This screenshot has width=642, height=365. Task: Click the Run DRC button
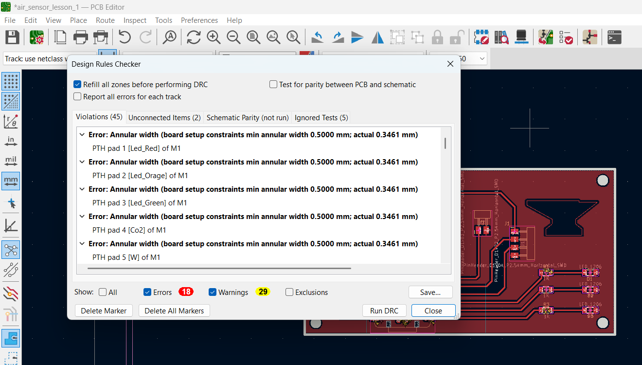tap(384, 310)
